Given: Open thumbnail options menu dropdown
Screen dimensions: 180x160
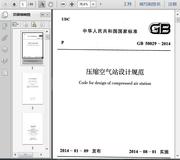Looking at the screenshot, I should [15, 24].
